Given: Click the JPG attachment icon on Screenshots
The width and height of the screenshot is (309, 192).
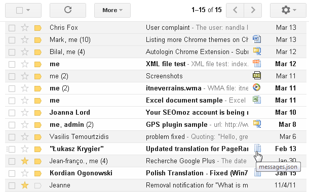Looking at the screenshot, I should (x=257, y=75).
